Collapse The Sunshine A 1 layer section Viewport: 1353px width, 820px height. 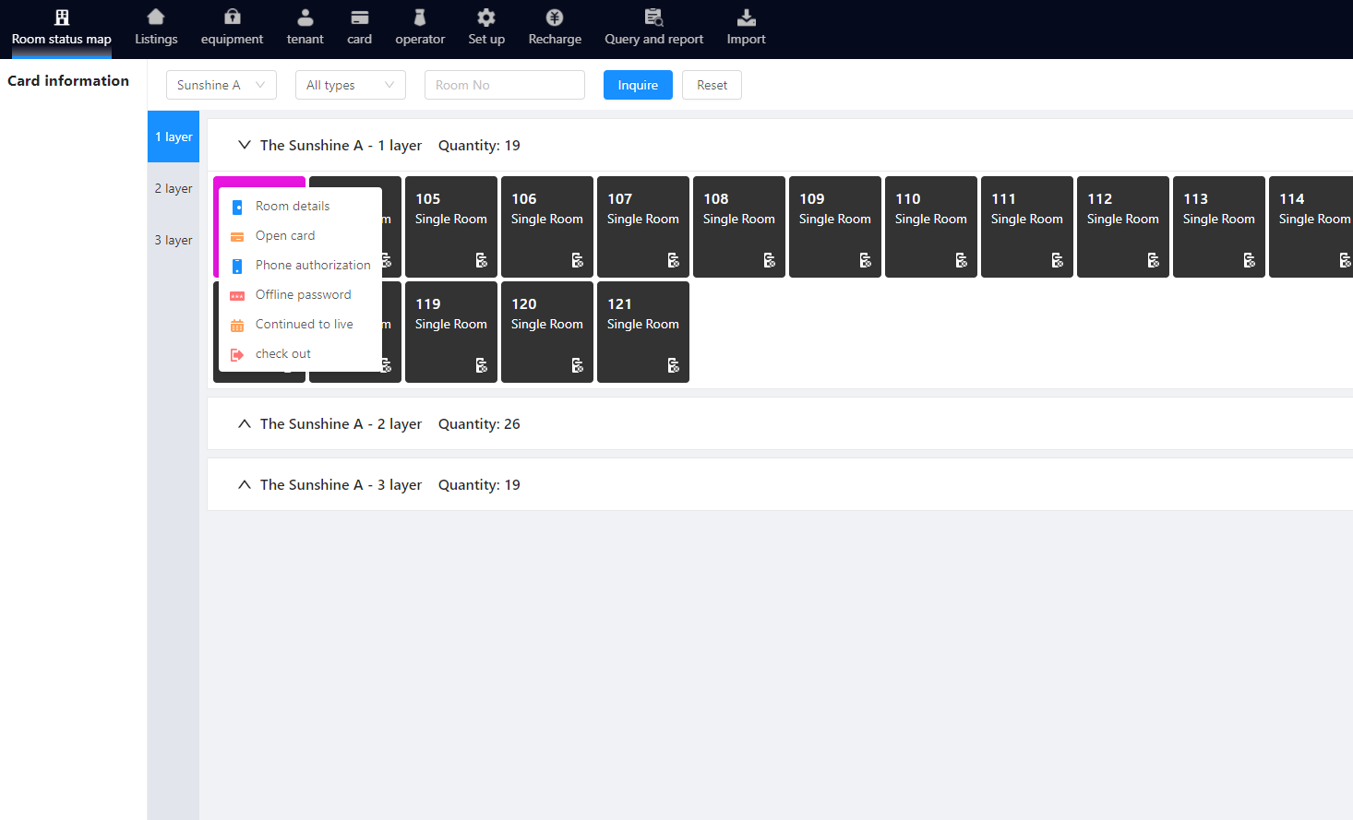click(x=245, y=145)
